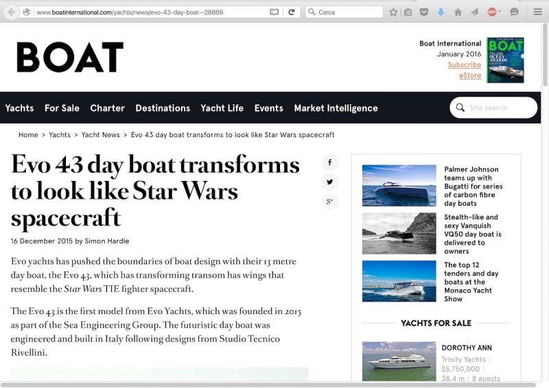Open the eStore link
Viewport: 549px width, 388px height.
(x=470, y=75)
